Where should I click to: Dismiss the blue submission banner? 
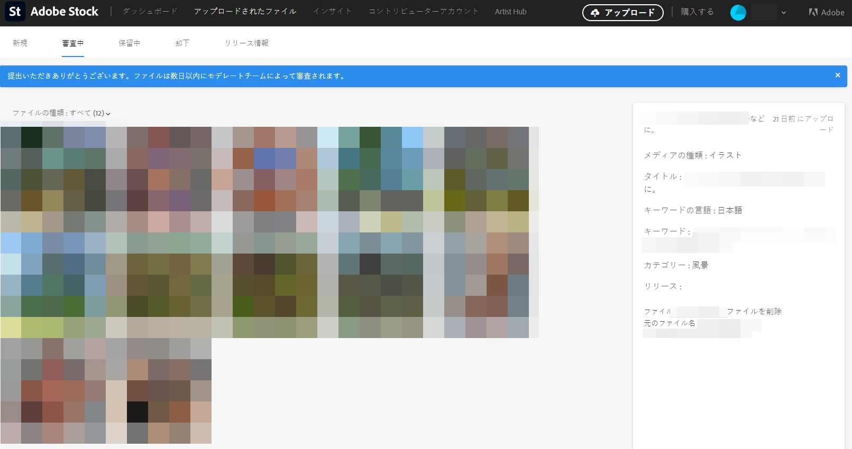click(x=838, y=76)
